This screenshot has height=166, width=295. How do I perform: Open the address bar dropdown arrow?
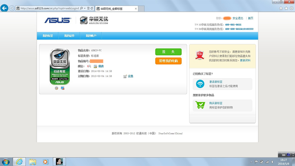[x=85, y=8]
